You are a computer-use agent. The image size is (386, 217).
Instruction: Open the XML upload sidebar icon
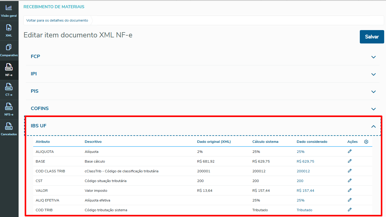click(x=9, y=31)
